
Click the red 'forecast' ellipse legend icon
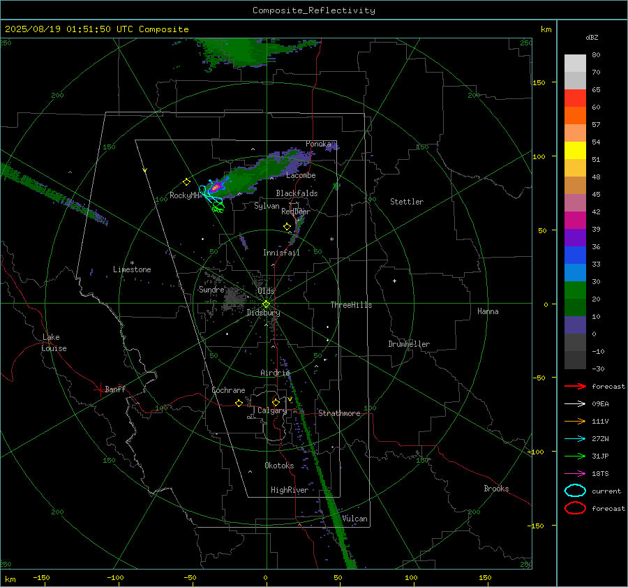pos(575,508)
